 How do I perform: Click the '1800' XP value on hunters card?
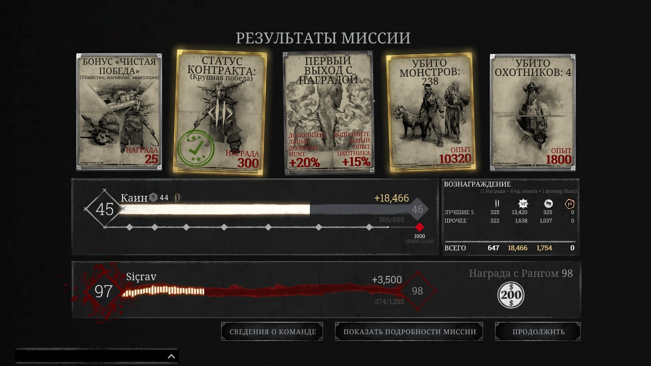(x=558, y=159)
